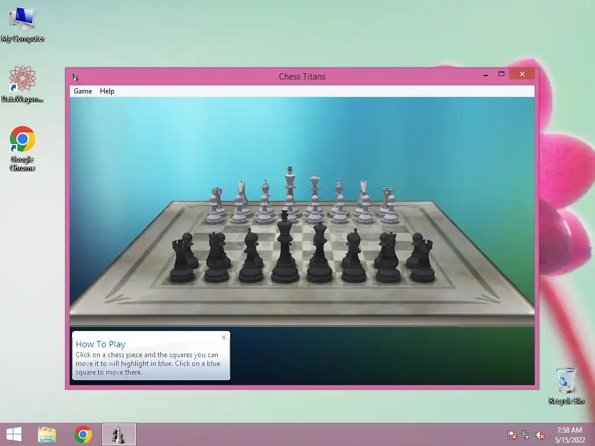Click the How To Play heading
Viewport: 595px width, 446px height.
101,344
